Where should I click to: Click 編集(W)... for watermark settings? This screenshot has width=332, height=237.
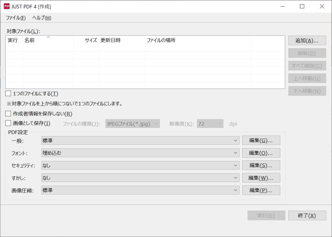point(261,178)
